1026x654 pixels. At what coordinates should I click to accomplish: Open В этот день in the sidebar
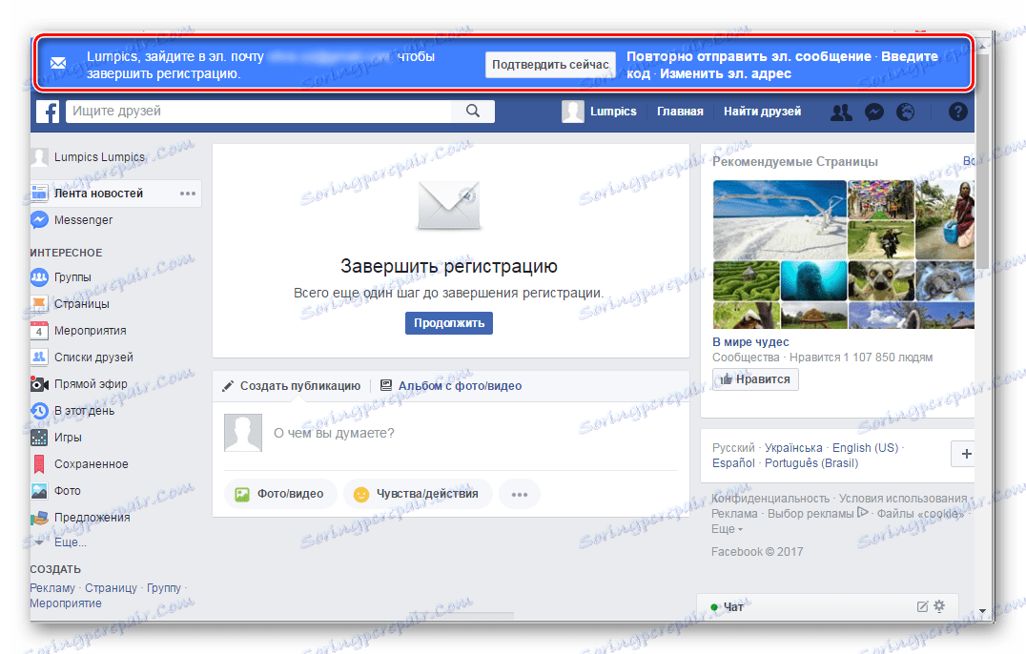point(72,411)
